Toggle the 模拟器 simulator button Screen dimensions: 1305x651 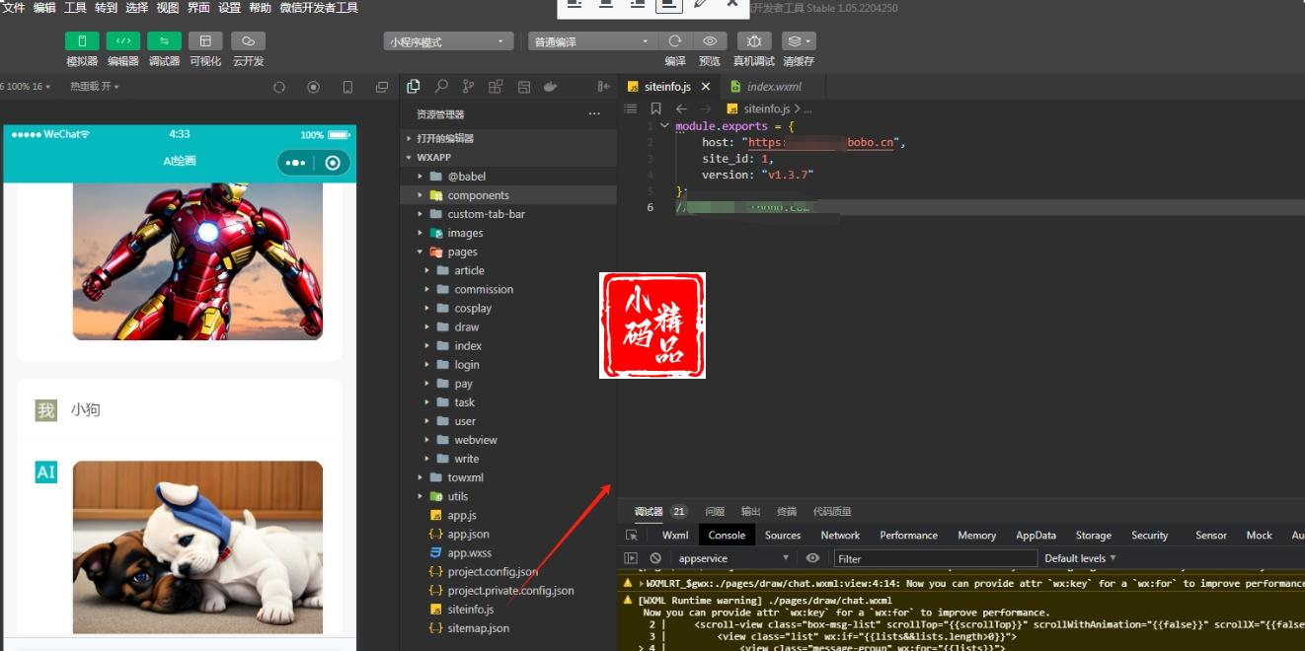point(82,41)
